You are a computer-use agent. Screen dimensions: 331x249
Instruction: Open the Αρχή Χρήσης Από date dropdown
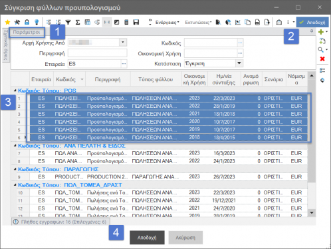[123, 42]
